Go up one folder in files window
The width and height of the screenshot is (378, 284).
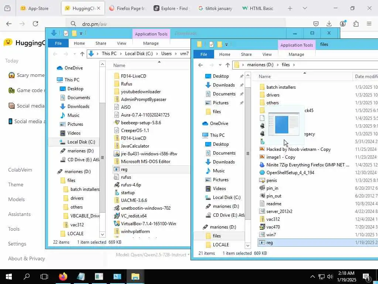(227, 65)
